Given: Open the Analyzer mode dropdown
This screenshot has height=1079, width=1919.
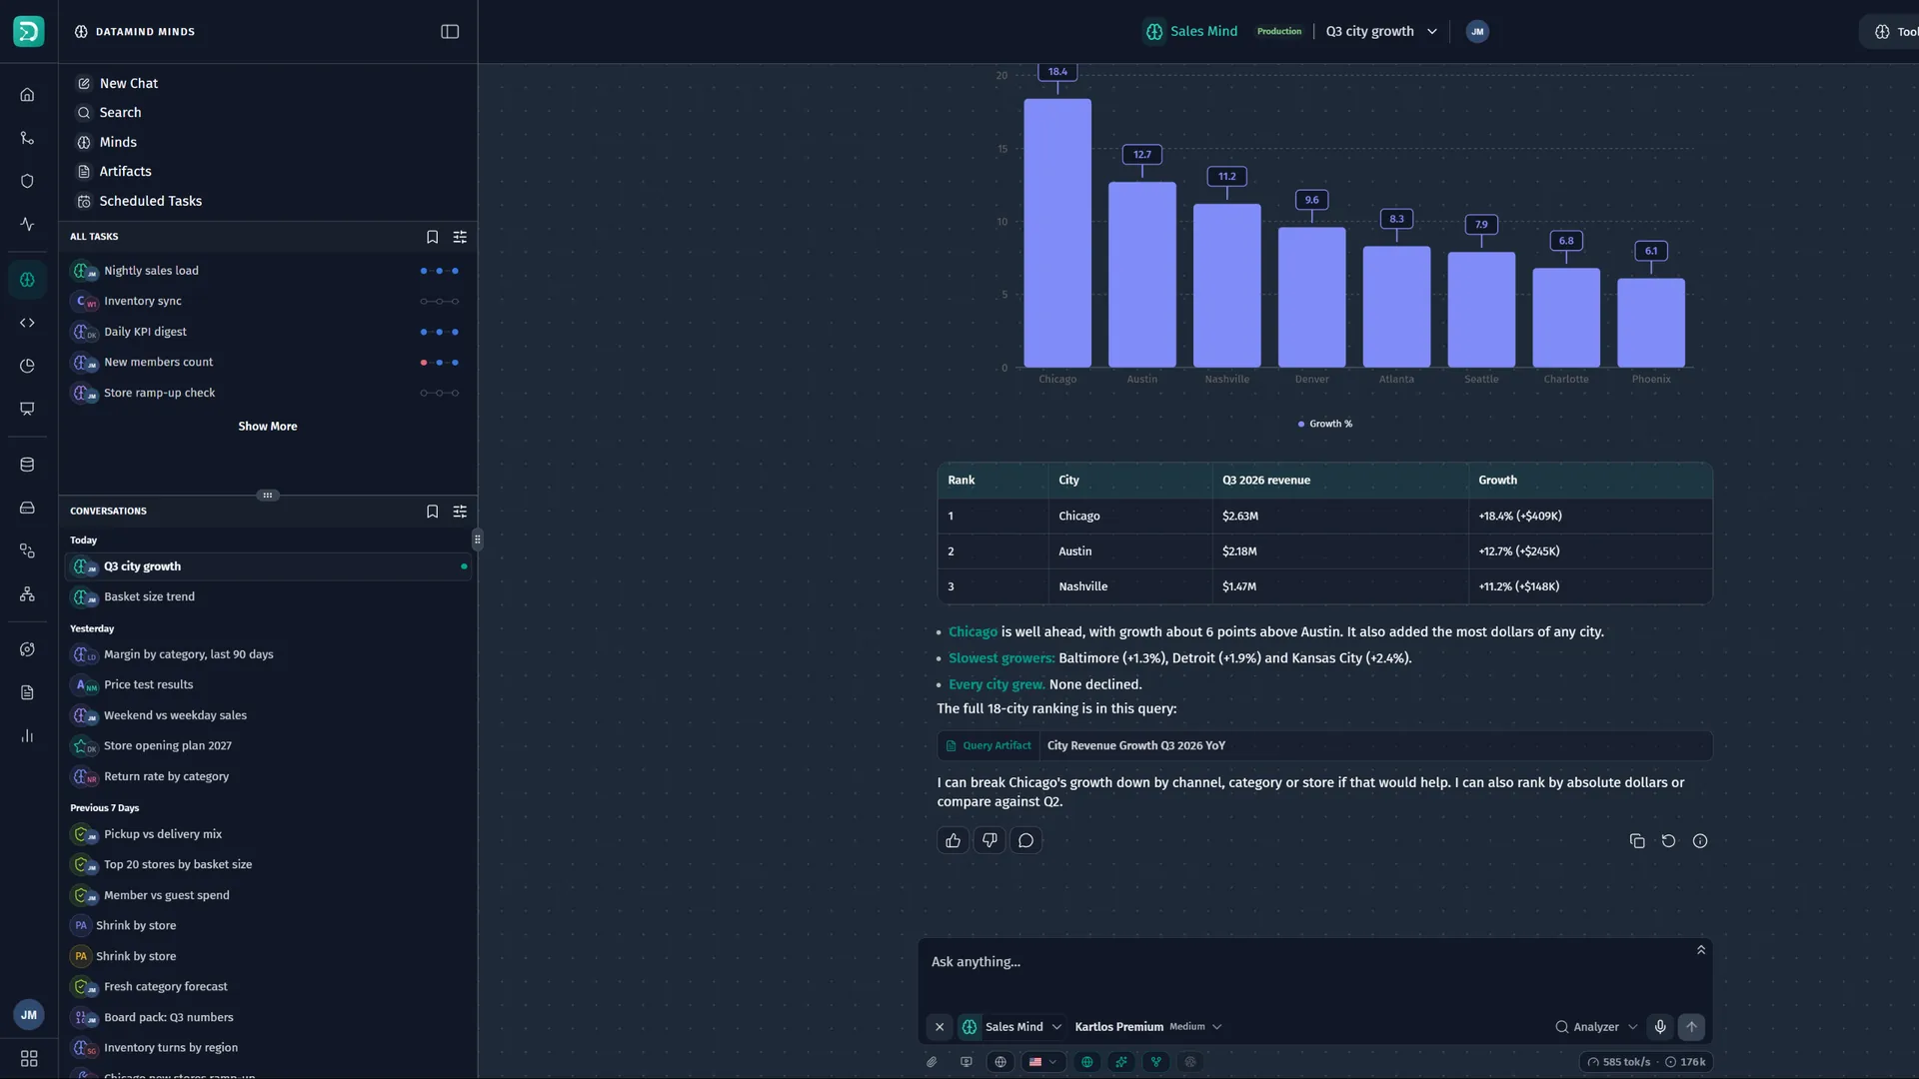Looking at the screenshot, I should pos(1596,1027).
